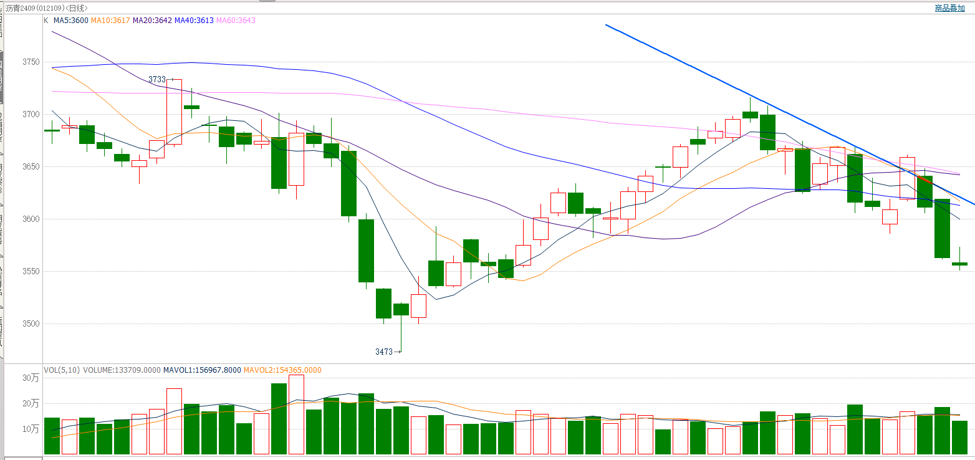Select the MA10:3617 indicator label
Screen dimensions: 975x460
[110, 21]
